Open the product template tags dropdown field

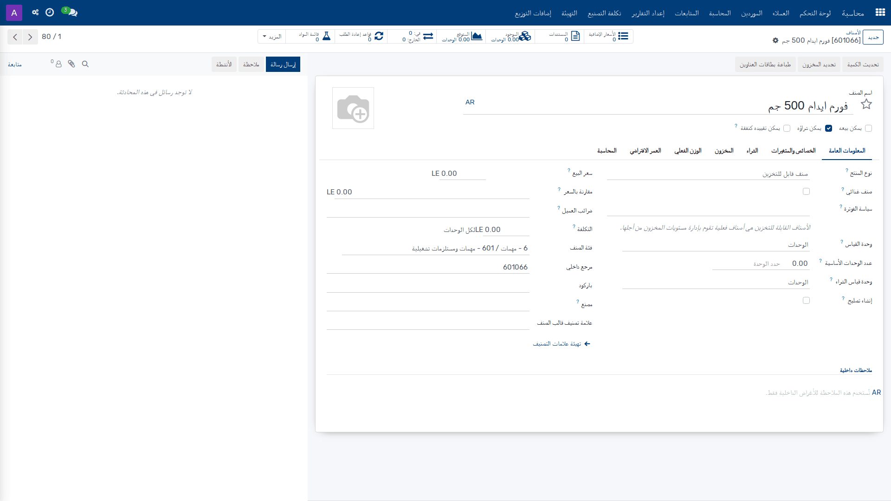pos(428,323)
